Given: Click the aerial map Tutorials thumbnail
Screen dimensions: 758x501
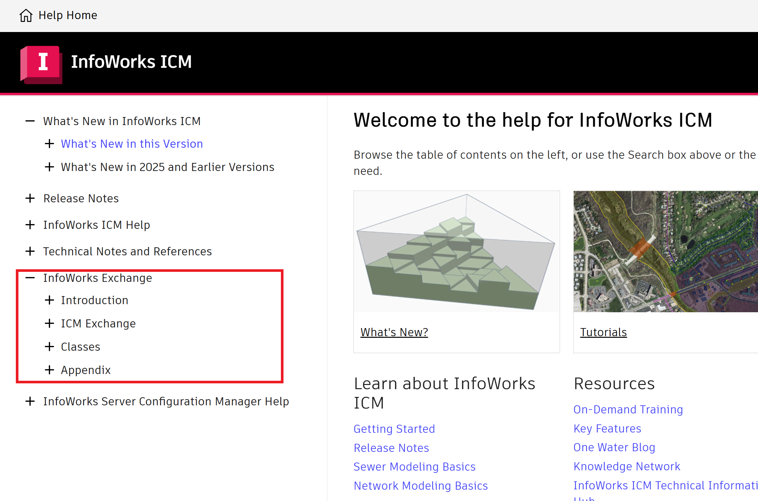Looking at the screenshot, I should pyautogui.click(x=666, y=251).
